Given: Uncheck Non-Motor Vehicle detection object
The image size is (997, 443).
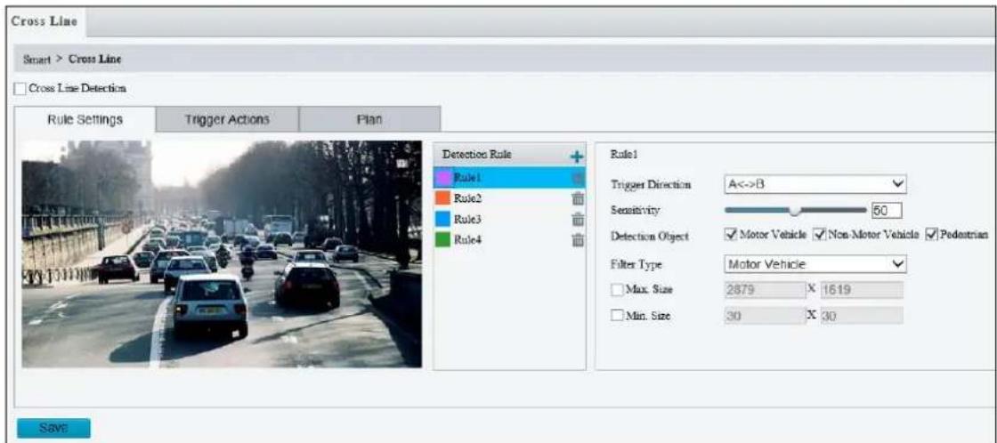Looking at the screenshot, I should [820, 235].
